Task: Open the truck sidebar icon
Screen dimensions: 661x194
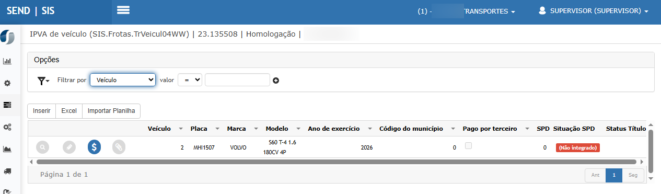Action: (x=7, y=171)
